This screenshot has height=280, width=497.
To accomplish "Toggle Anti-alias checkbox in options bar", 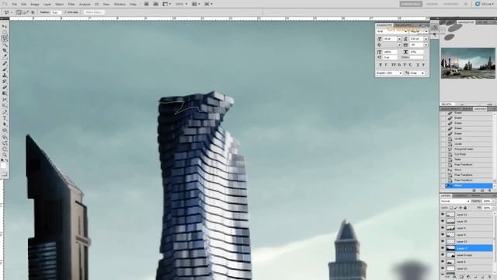I will [x=65, y=12].
